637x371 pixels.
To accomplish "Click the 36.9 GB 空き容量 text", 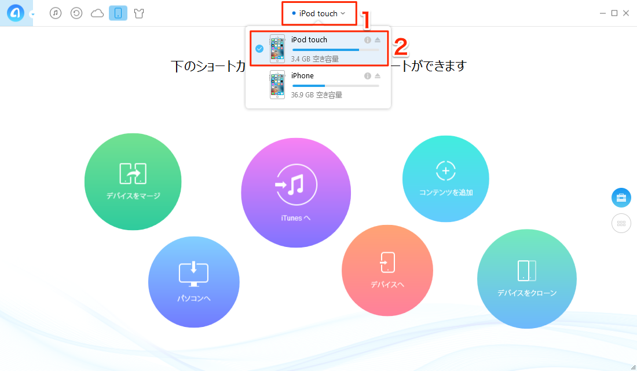I will (x=316, y=95).
